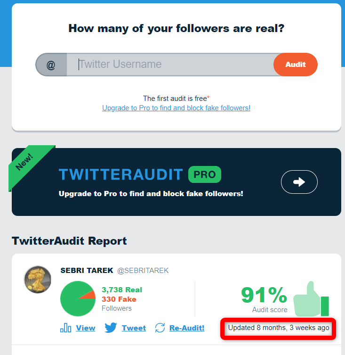Click the real versus fake pie chart
The height and width of the screenshot is (355, 345).
78,298
